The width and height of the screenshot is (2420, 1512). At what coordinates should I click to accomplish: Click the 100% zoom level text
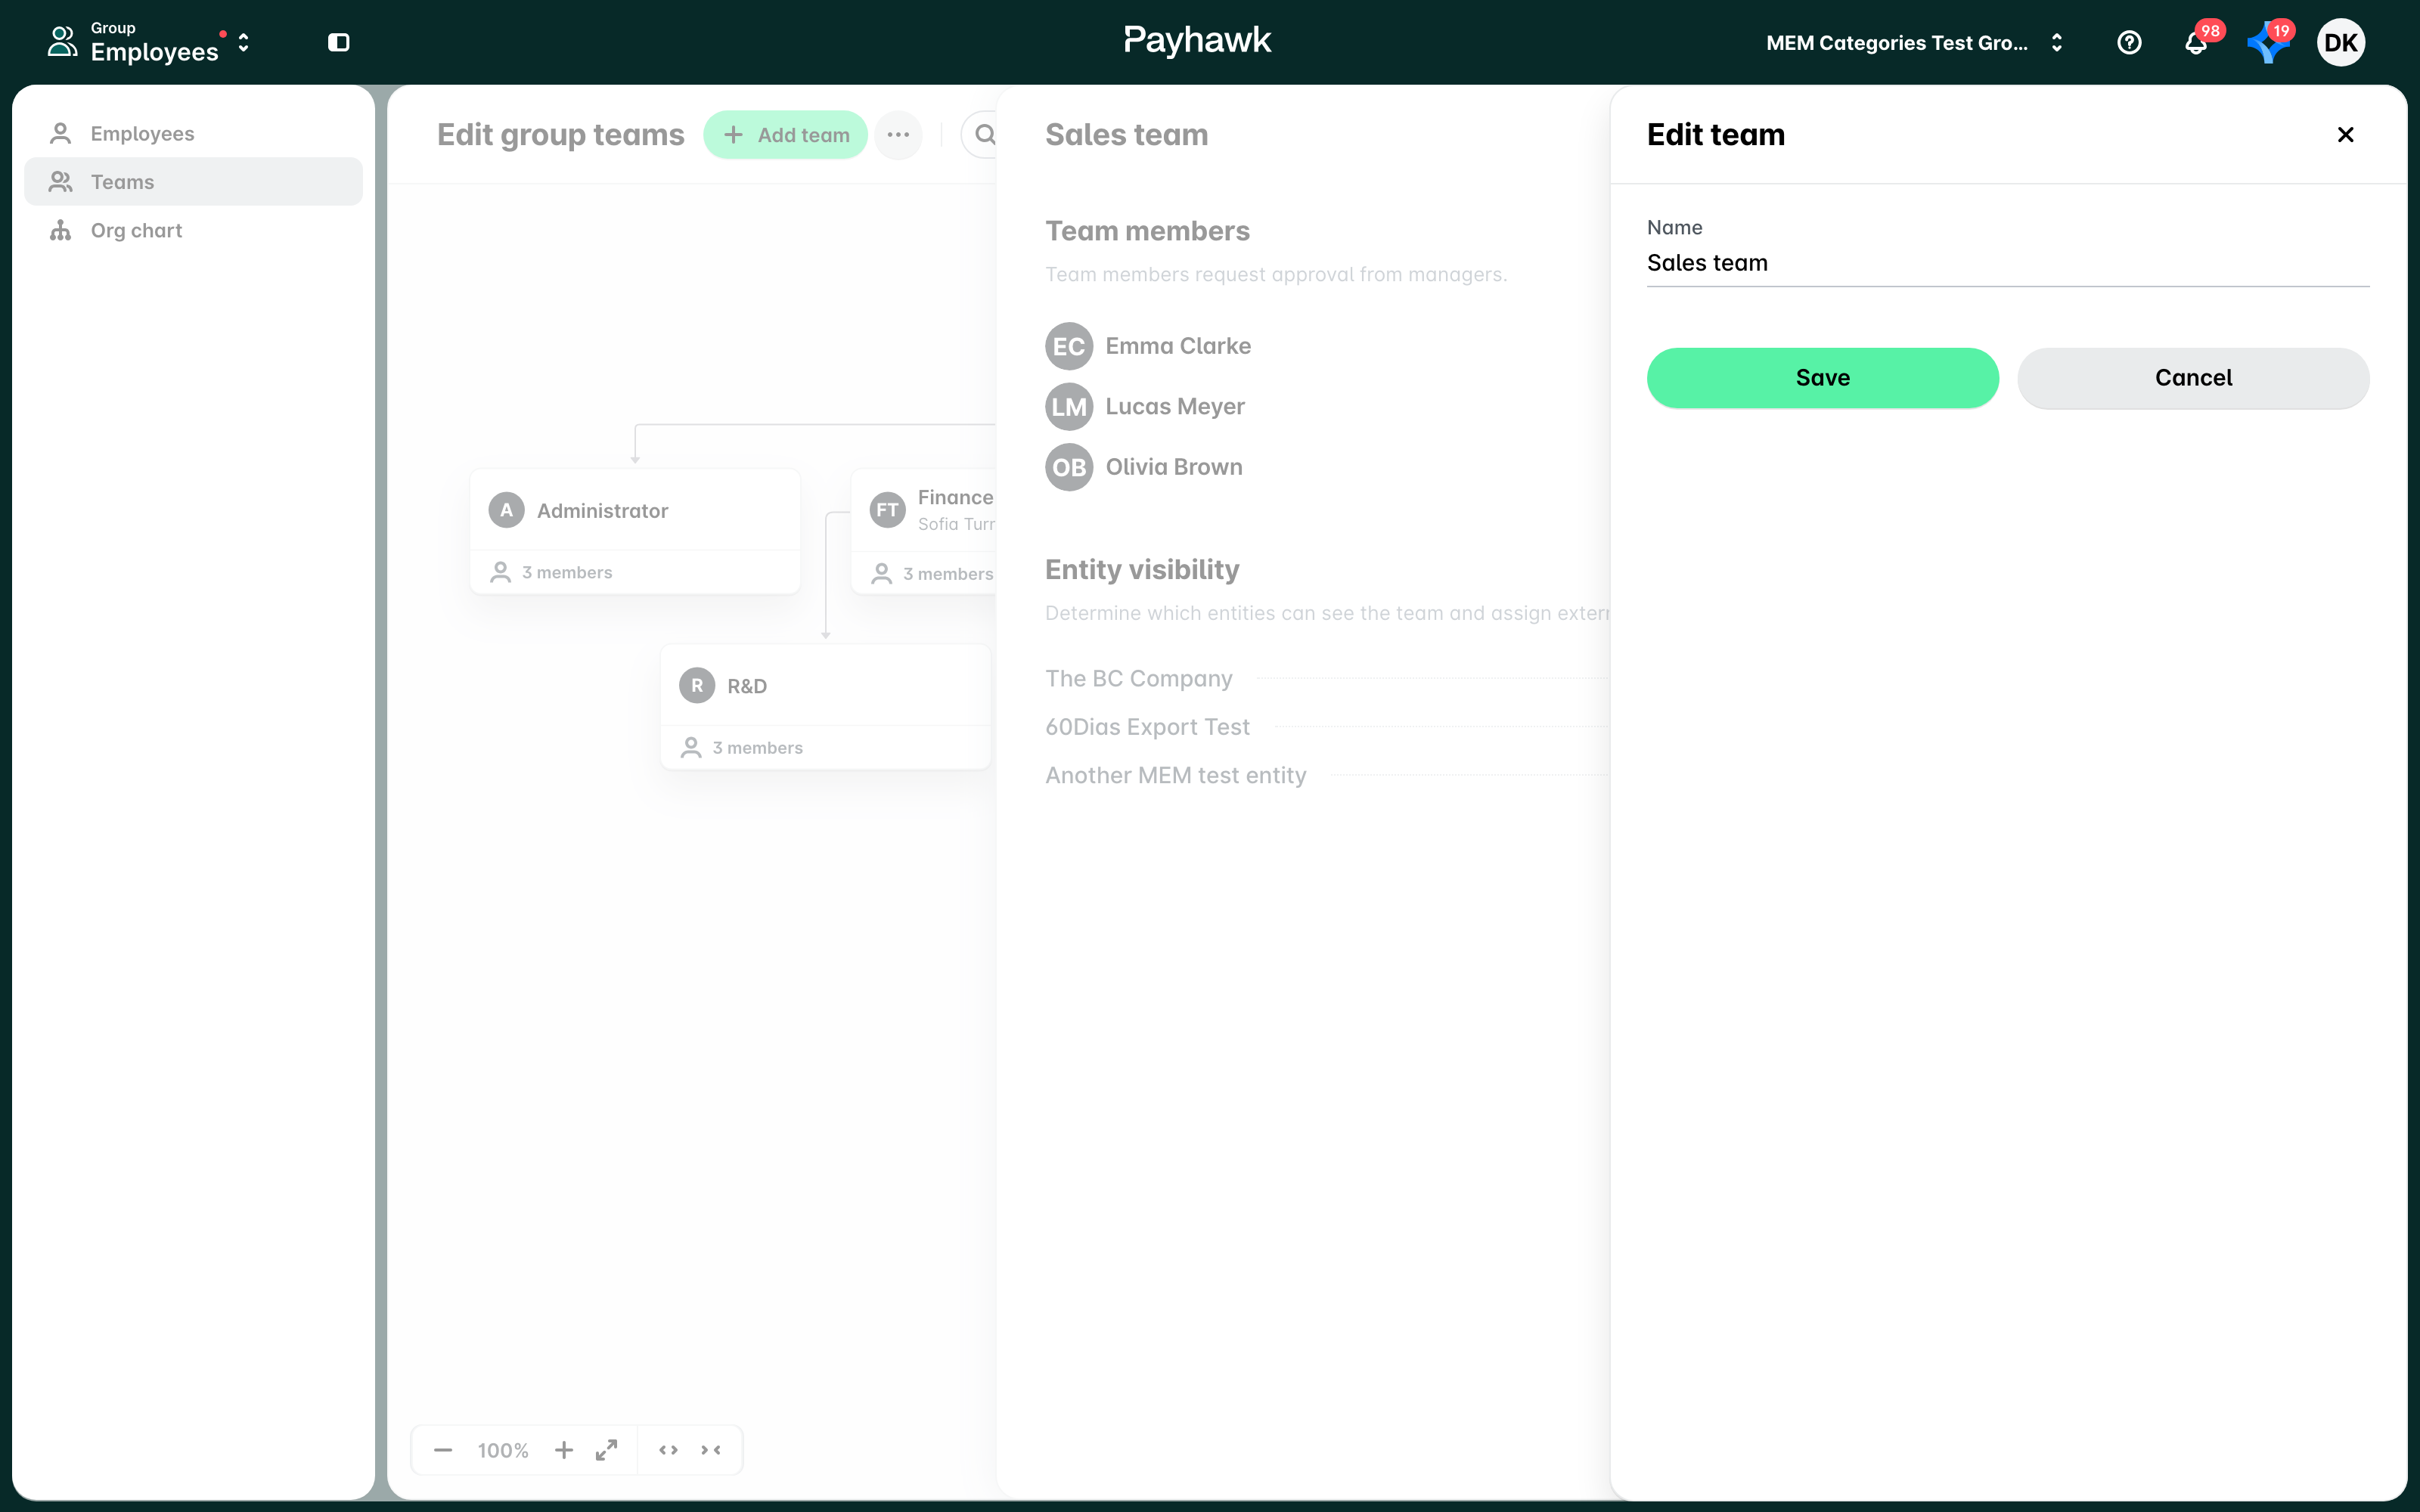[503, 1450]
